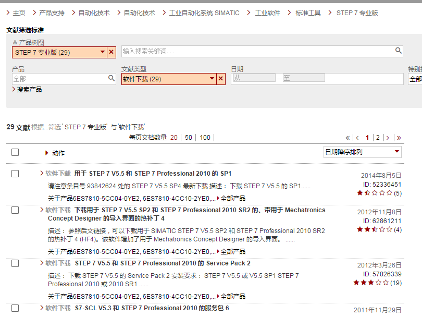Open 热补丁 4 Mechatronics Concept Designer article
This screenshot has width=422, height=317.
(x=186, y=214)
